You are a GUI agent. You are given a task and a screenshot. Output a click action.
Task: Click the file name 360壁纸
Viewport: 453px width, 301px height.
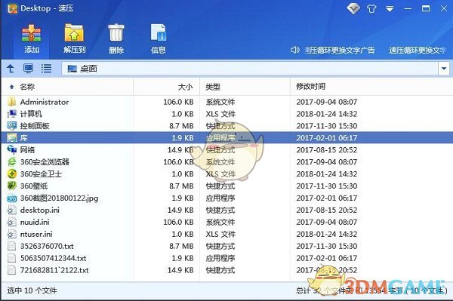click(34, 186)
